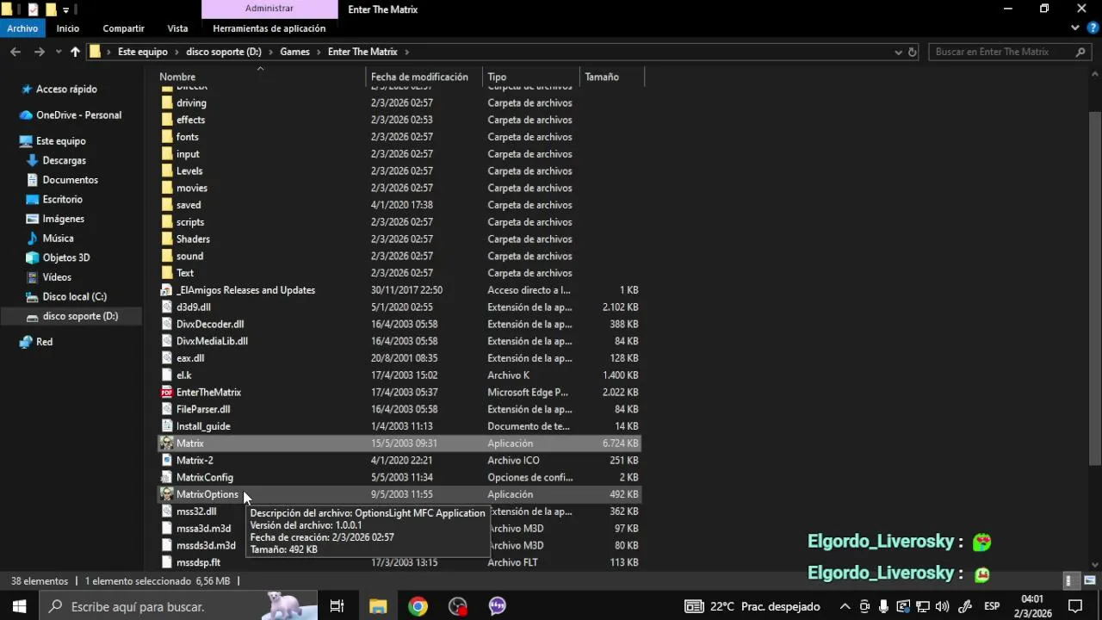Click the Windows taskbar search box
This screenshot has width=1102, height=620.
click(176, 606)
